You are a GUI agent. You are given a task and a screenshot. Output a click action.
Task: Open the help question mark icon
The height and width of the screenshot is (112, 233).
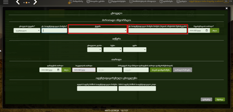pyautogui.click(x=161, y=1)
